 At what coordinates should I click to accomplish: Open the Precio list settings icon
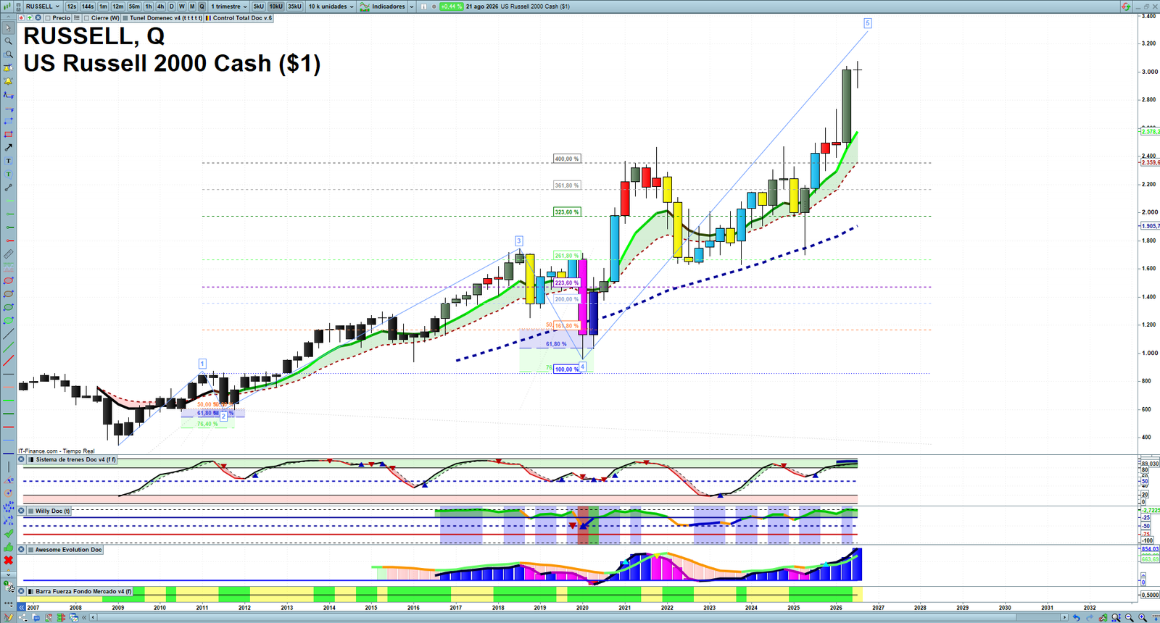(x=77, y=18)
